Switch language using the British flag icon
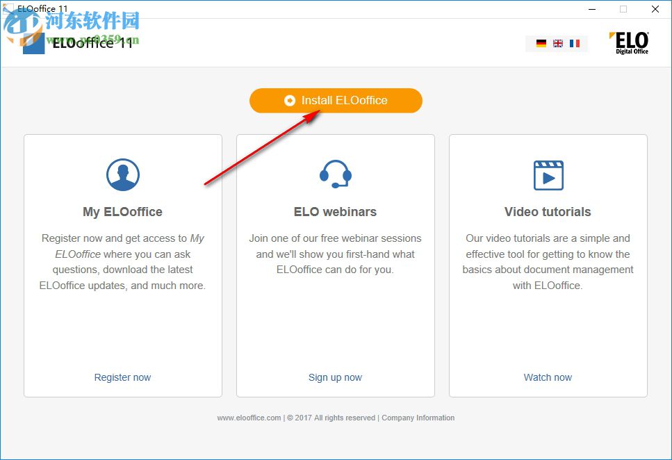The image size is (672, 460). 558,43
